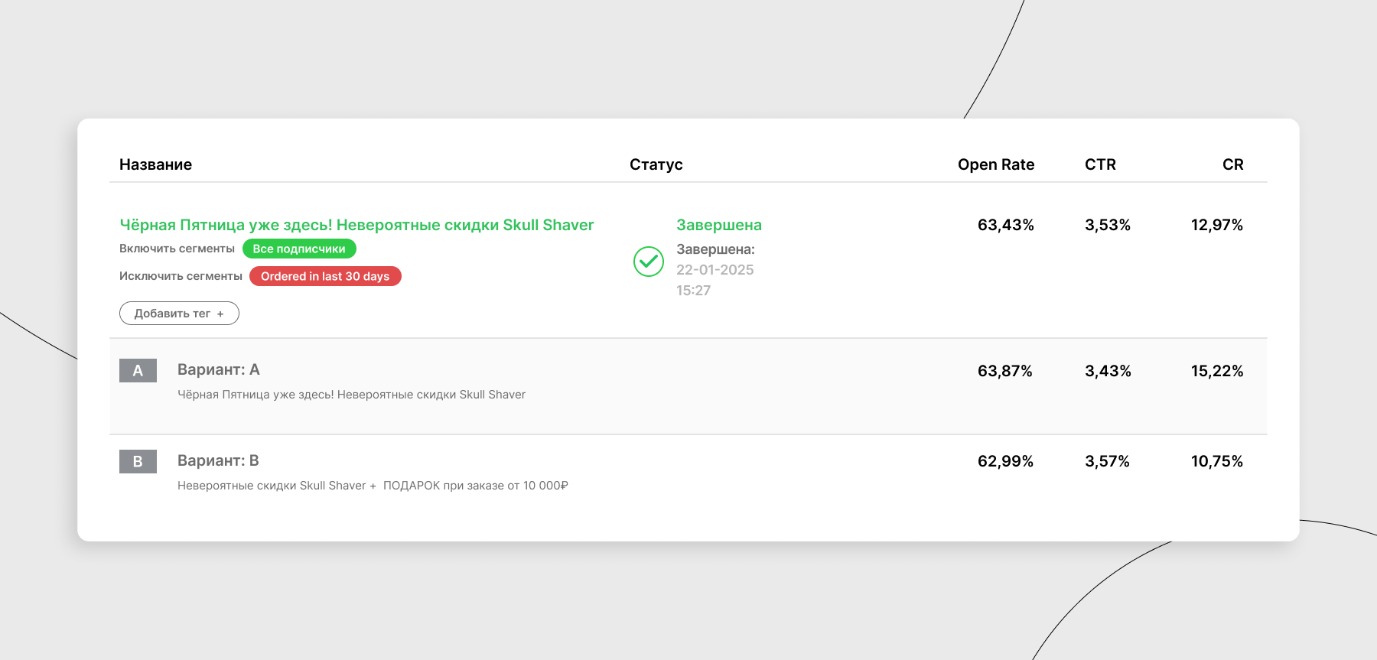Click the Завершена status text in green
The width and height of the screenshot is (1377, 660).
pyautogui.click(x=718, y=225)
